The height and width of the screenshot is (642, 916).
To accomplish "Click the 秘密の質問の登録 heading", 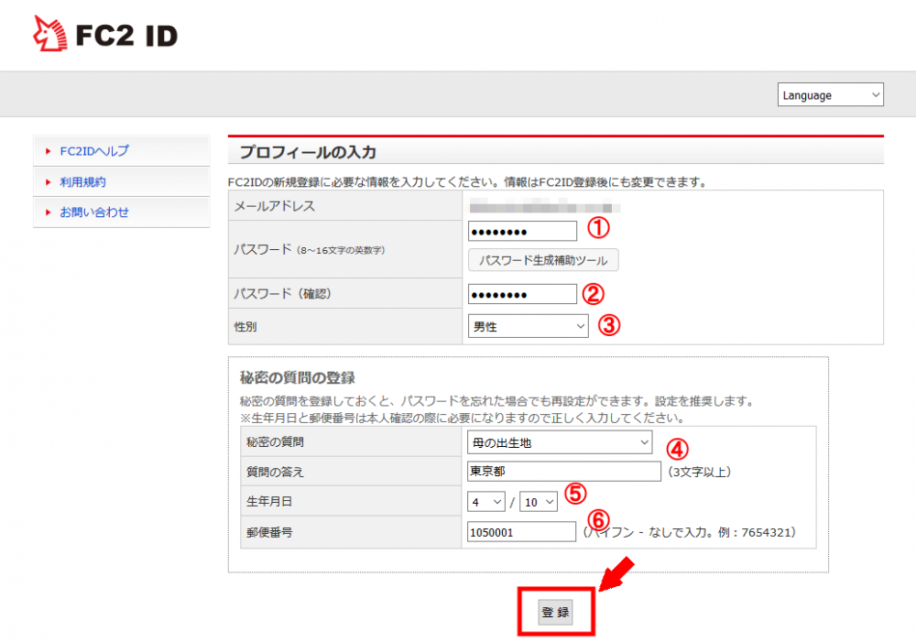I will (298, 378).
